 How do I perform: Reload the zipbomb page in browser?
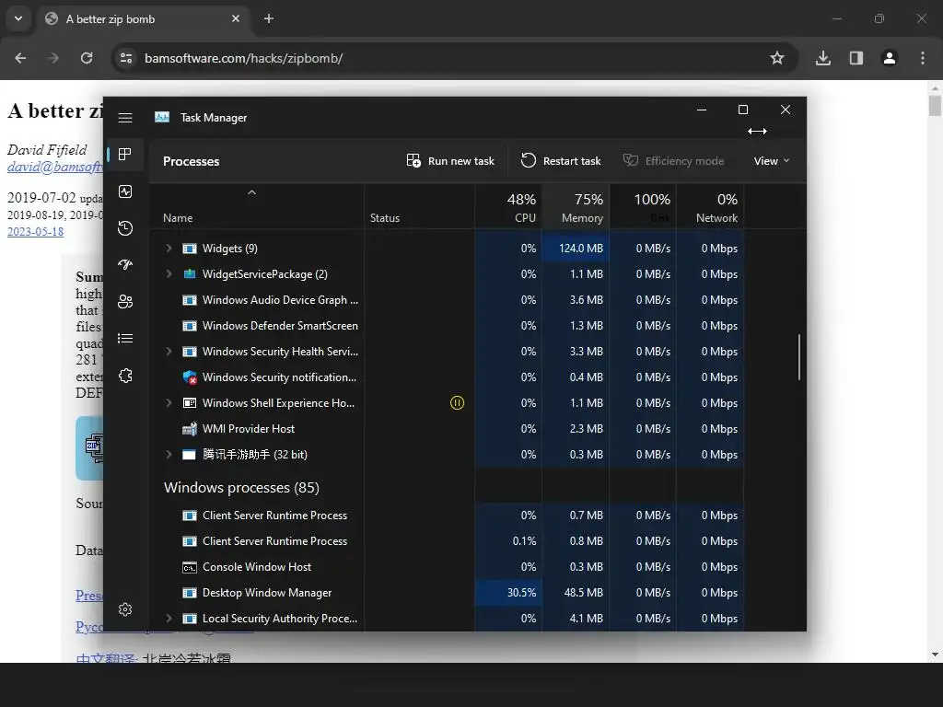click(x=87, y=58)
